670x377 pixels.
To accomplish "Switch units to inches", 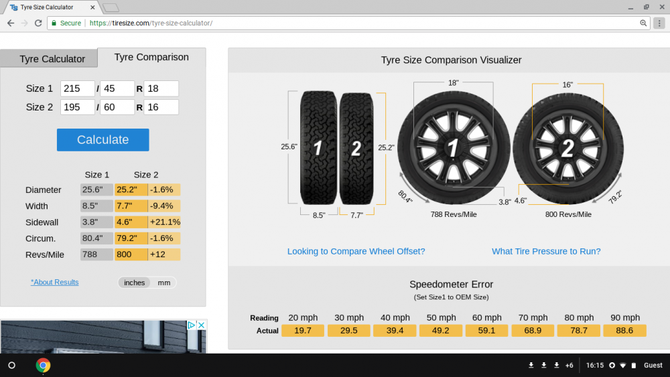I will point(134,283).
